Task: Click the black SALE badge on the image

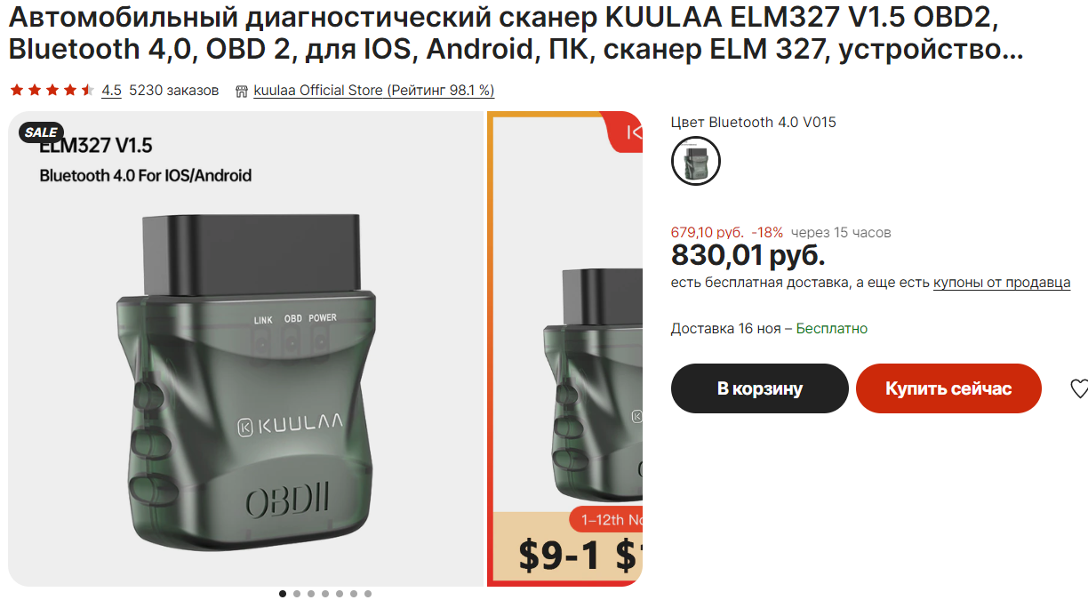Action: [x=41, y=132]
